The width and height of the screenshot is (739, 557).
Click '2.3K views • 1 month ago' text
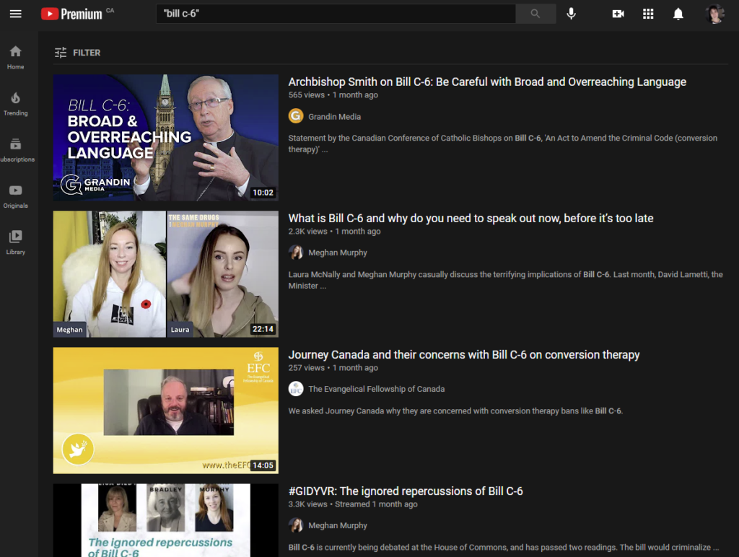[x=335, y=232]
